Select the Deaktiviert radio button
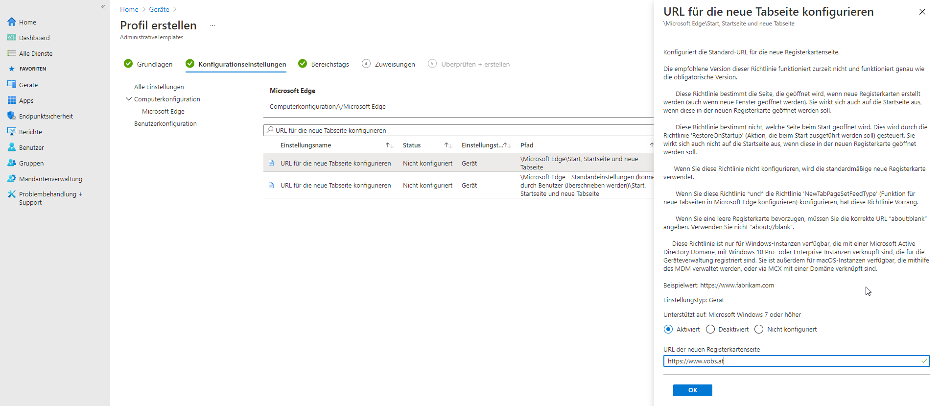 coord(710,330)
